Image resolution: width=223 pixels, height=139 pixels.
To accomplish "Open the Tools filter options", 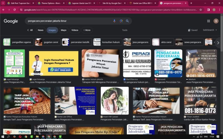I will click(x=125, y=30).
